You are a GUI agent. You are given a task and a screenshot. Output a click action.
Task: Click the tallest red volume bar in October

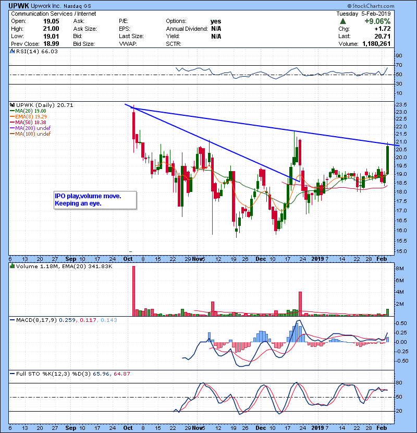pos(133,291)
